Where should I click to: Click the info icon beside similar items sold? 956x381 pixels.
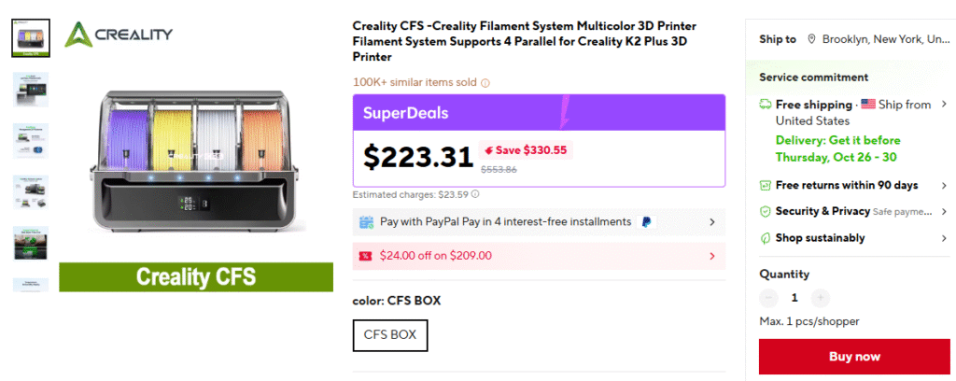coord(485,83)
